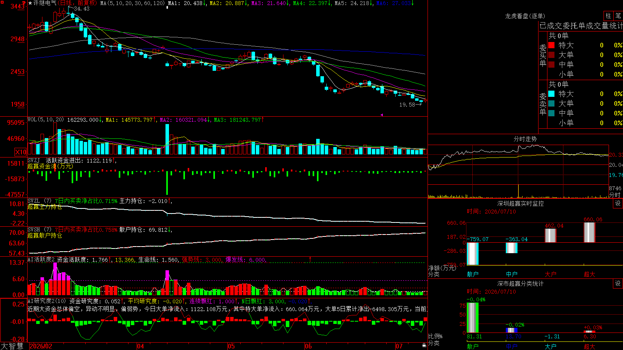This screenshot has height=350, width=623.
Task: Click the 超赢资金流(万元) indicator label
Action: pos(50,166)
